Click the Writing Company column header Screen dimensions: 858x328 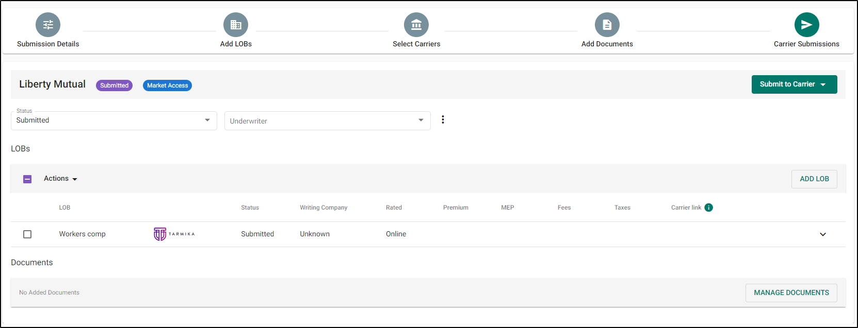[x=323, y=208]
